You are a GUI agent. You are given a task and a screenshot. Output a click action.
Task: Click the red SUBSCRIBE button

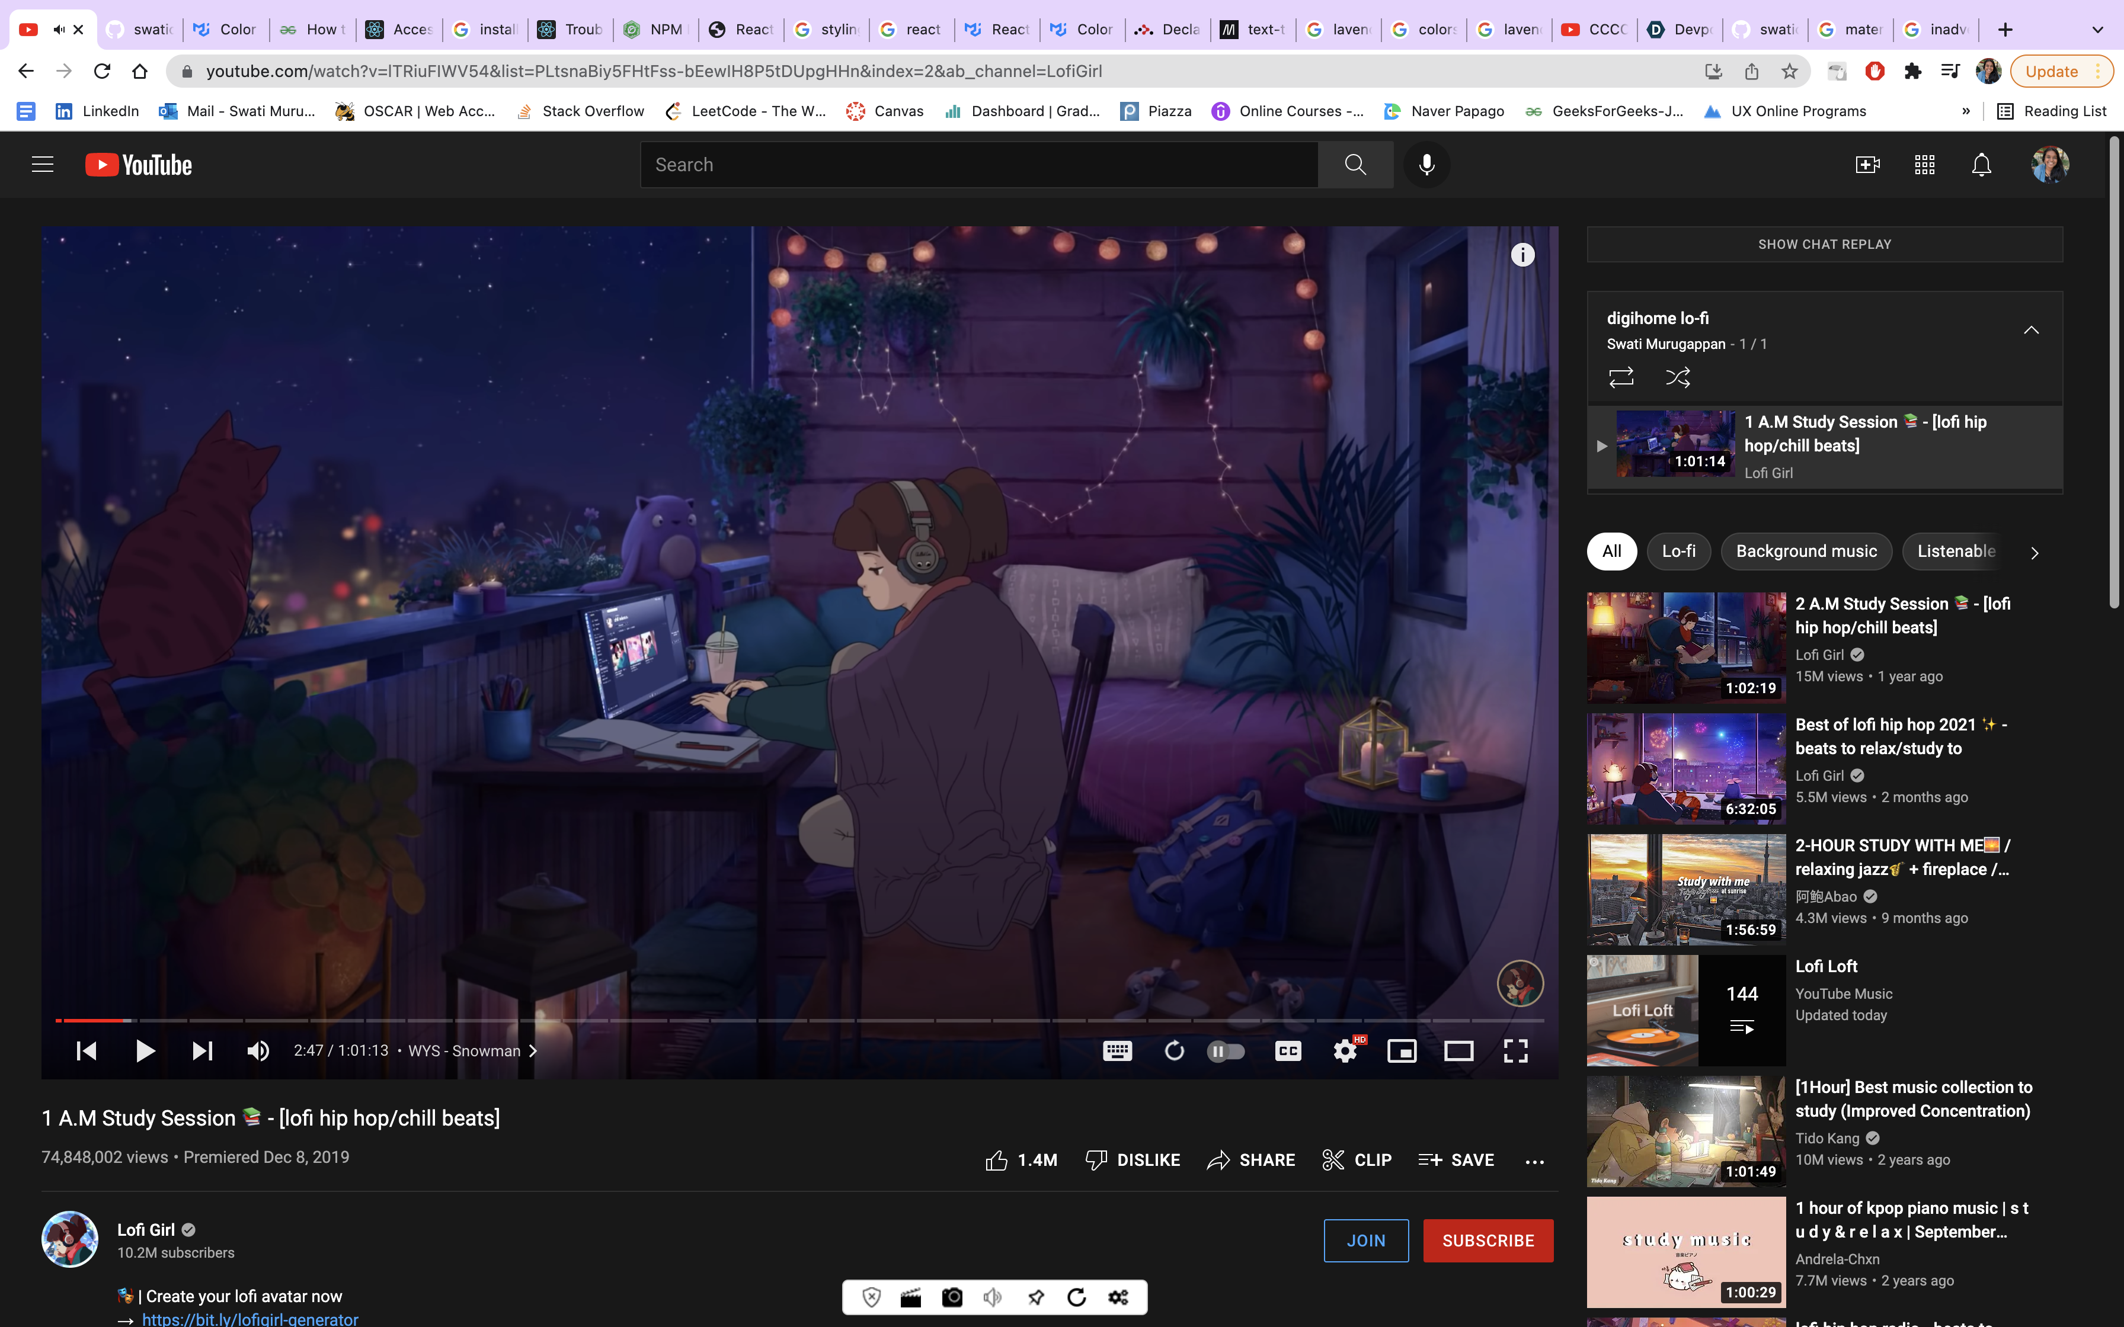1488,1240
